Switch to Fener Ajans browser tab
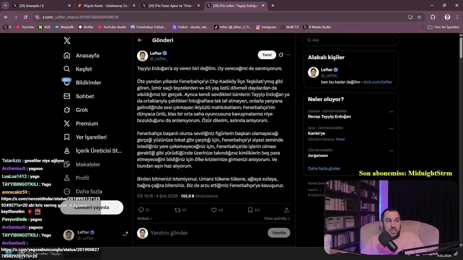 pyautogui.click(x=171, y=6)
